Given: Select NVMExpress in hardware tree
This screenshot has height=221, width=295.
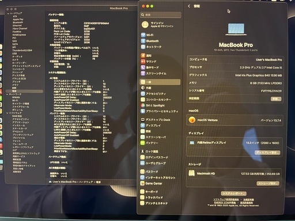Looking at the screenshot, I should click(19, 35).
